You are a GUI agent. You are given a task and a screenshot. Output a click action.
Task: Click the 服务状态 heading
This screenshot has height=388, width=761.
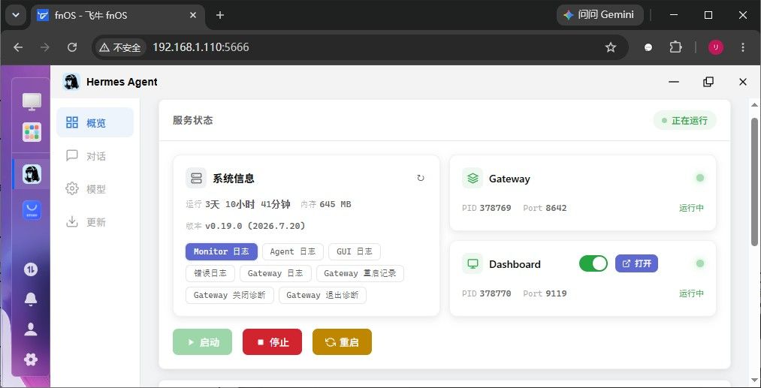[x=192, y=120]
